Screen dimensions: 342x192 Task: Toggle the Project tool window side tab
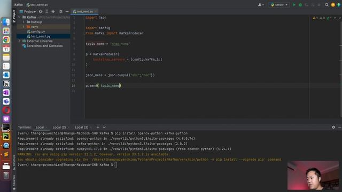click(14, 16)
